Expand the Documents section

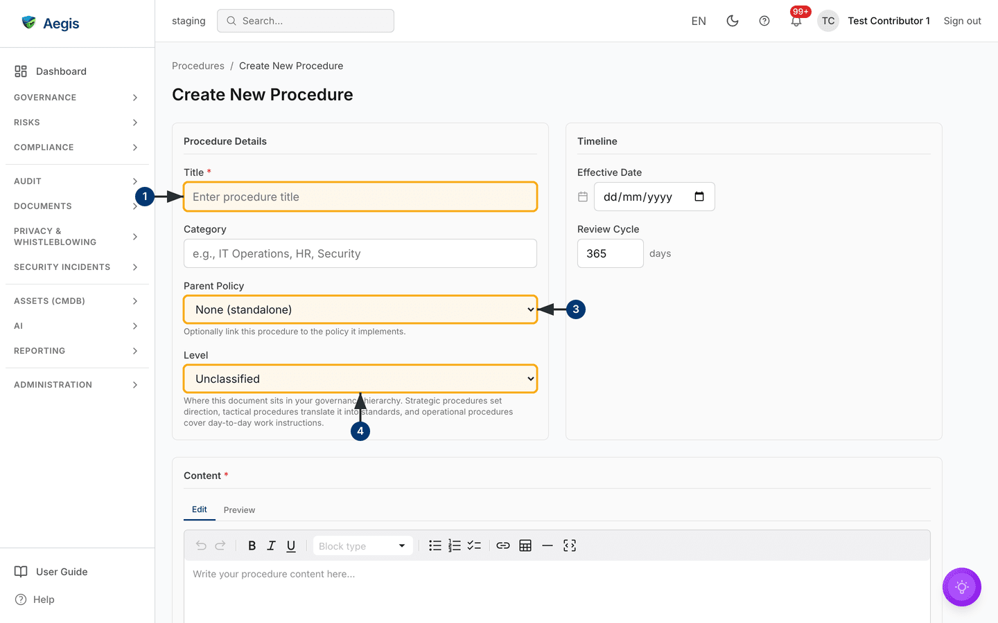77,206
